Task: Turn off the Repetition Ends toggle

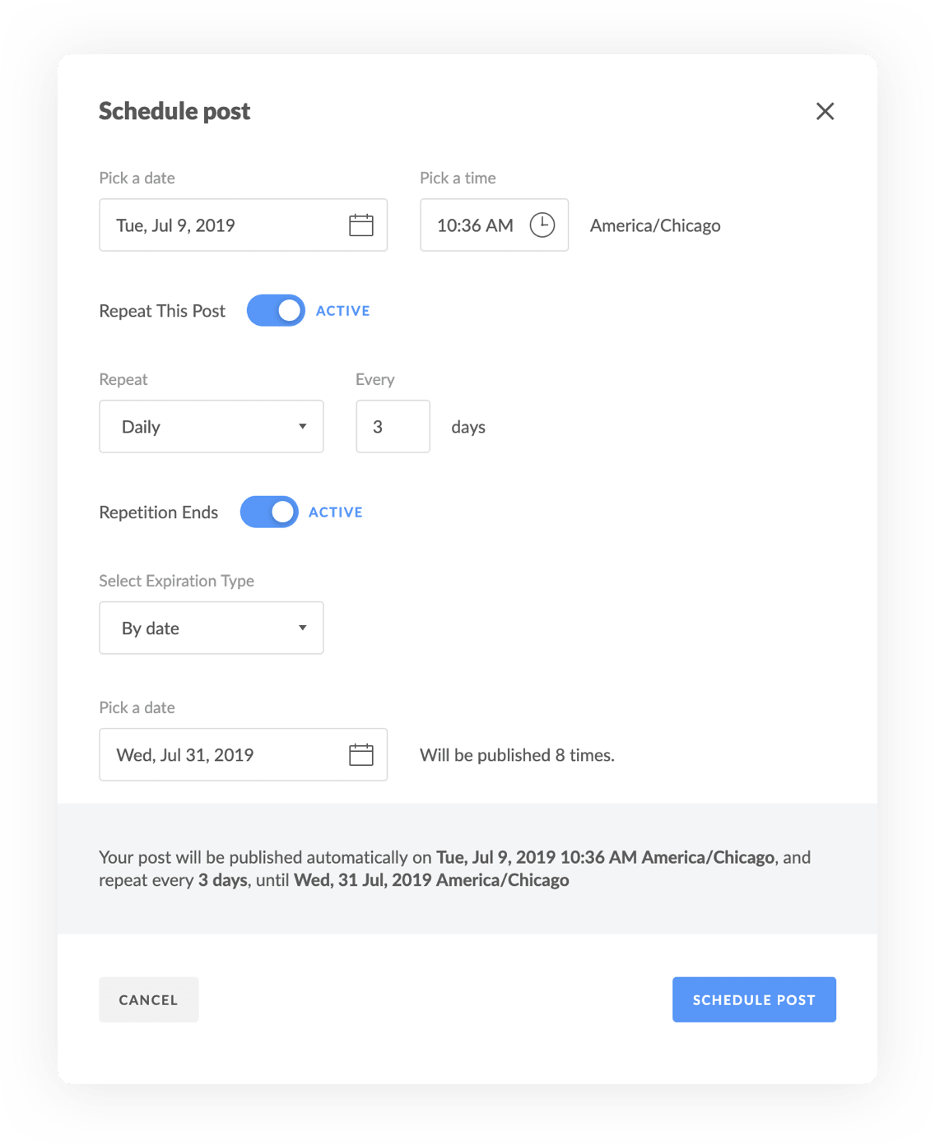Action: [x=269, y=512]
